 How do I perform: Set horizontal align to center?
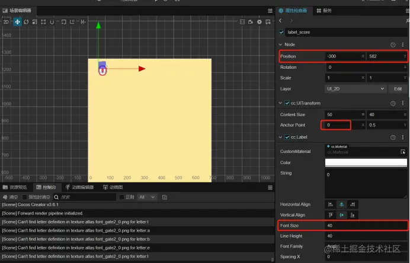pos(341,204)
